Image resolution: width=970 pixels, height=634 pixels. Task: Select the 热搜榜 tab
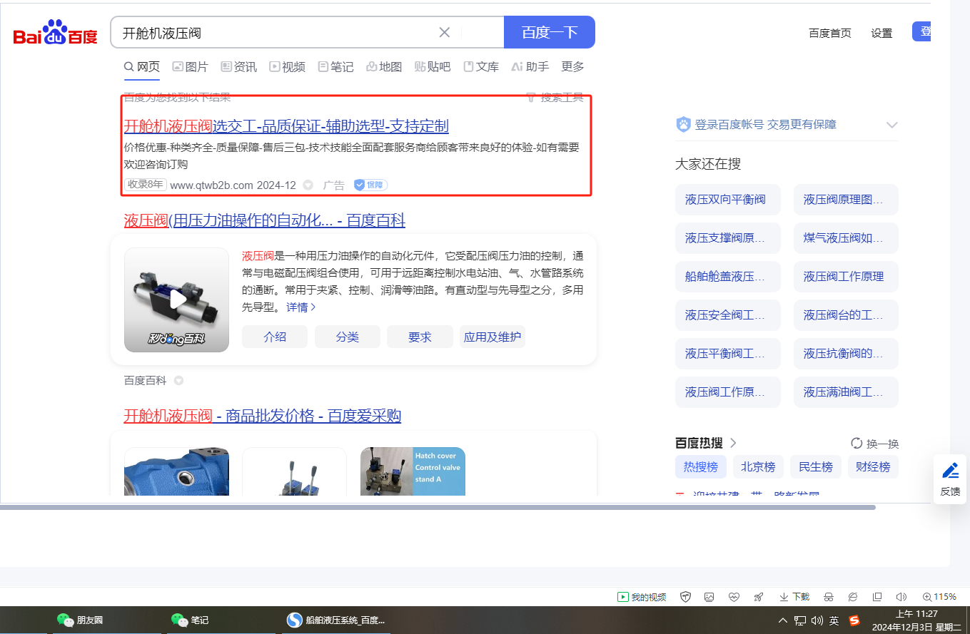(701, 467)
